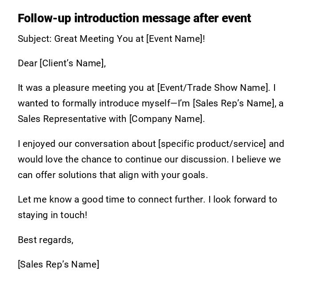Click the "[Event Name]" placeholder in the subject line
311x292 pixels.
(x=174, y=39)
